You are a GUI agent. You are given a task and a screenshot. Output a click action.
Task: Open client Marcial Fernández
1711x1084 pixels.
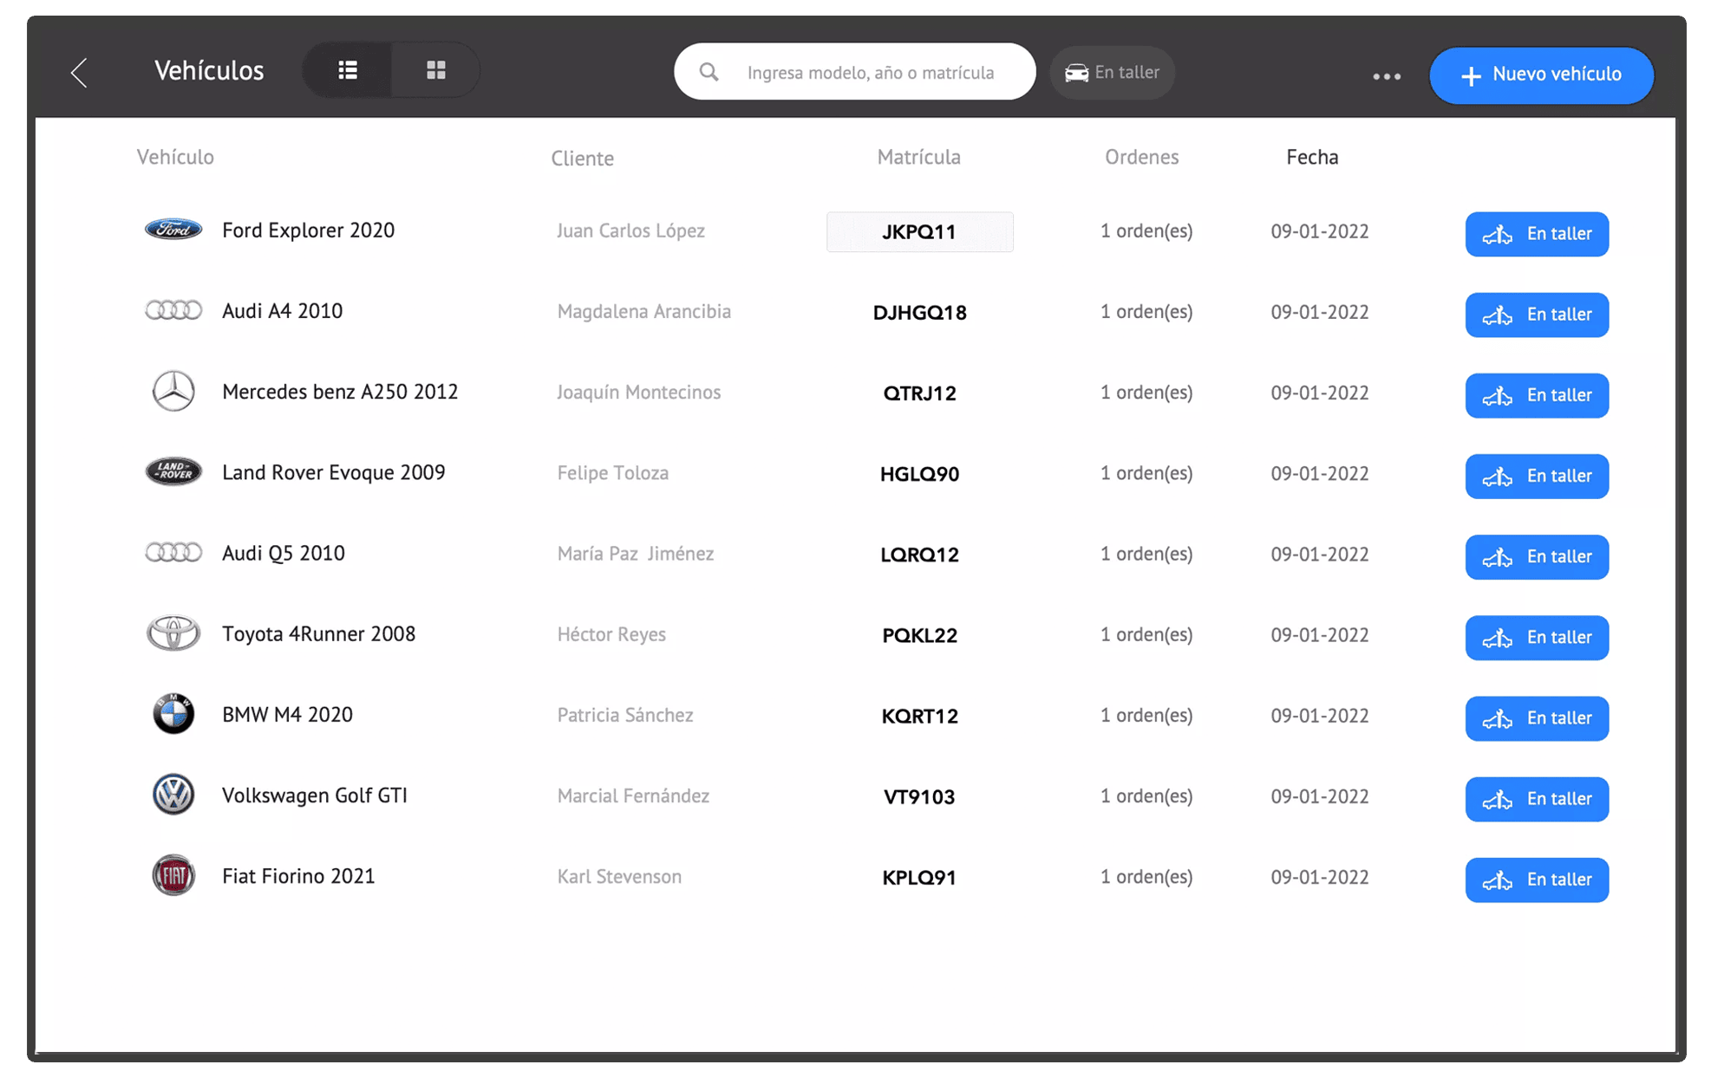[633, 795]
